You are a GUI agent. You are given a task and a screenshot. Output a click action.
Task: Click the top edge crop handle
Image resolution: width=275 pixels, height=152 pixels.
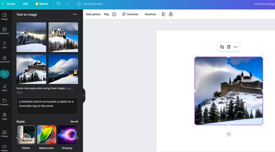point(229,57)
